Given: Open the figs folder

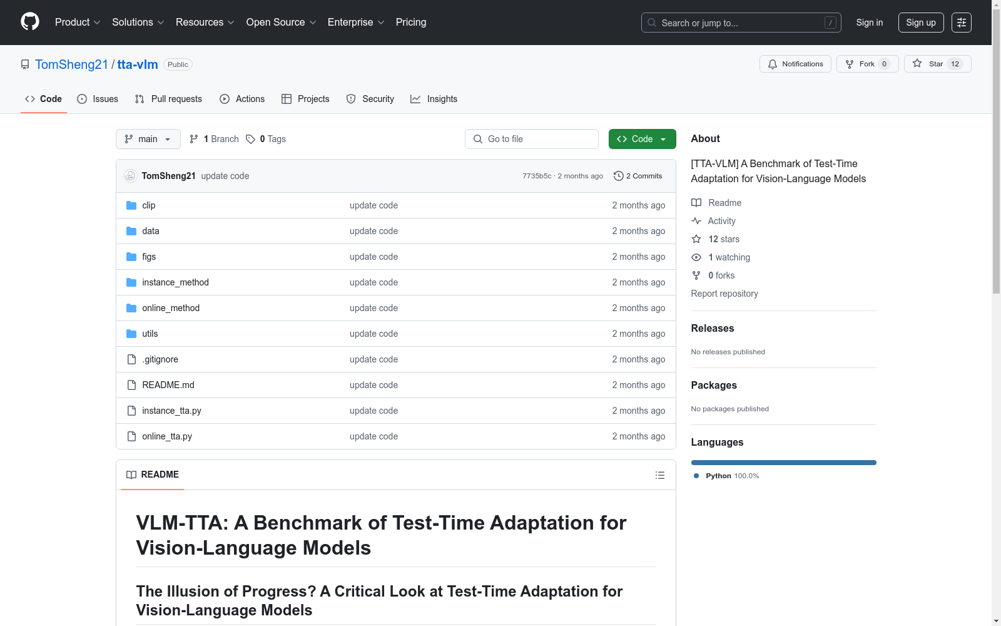Looking at the screenshot, I should click(x=149, y=257).
